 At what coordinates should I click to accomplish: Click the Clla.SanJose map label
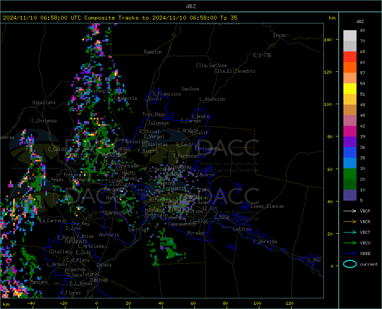(211, 65)
